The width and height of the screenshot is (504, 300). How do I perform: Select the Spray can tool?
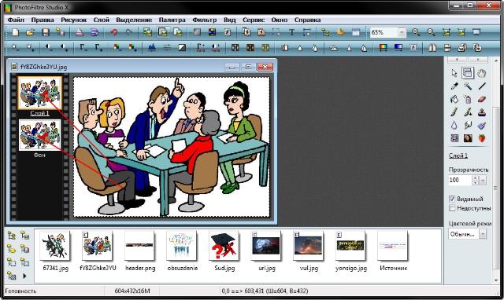click(468, 99)
